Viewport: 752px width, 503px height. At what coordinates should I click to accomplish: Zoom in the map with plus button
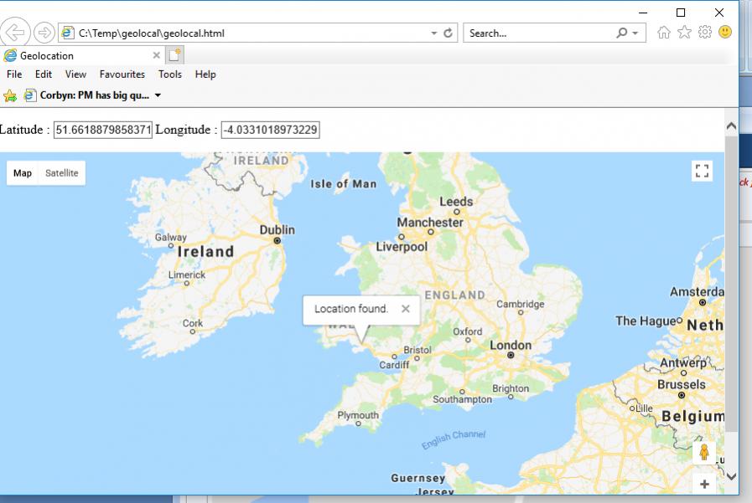[704, 485]
